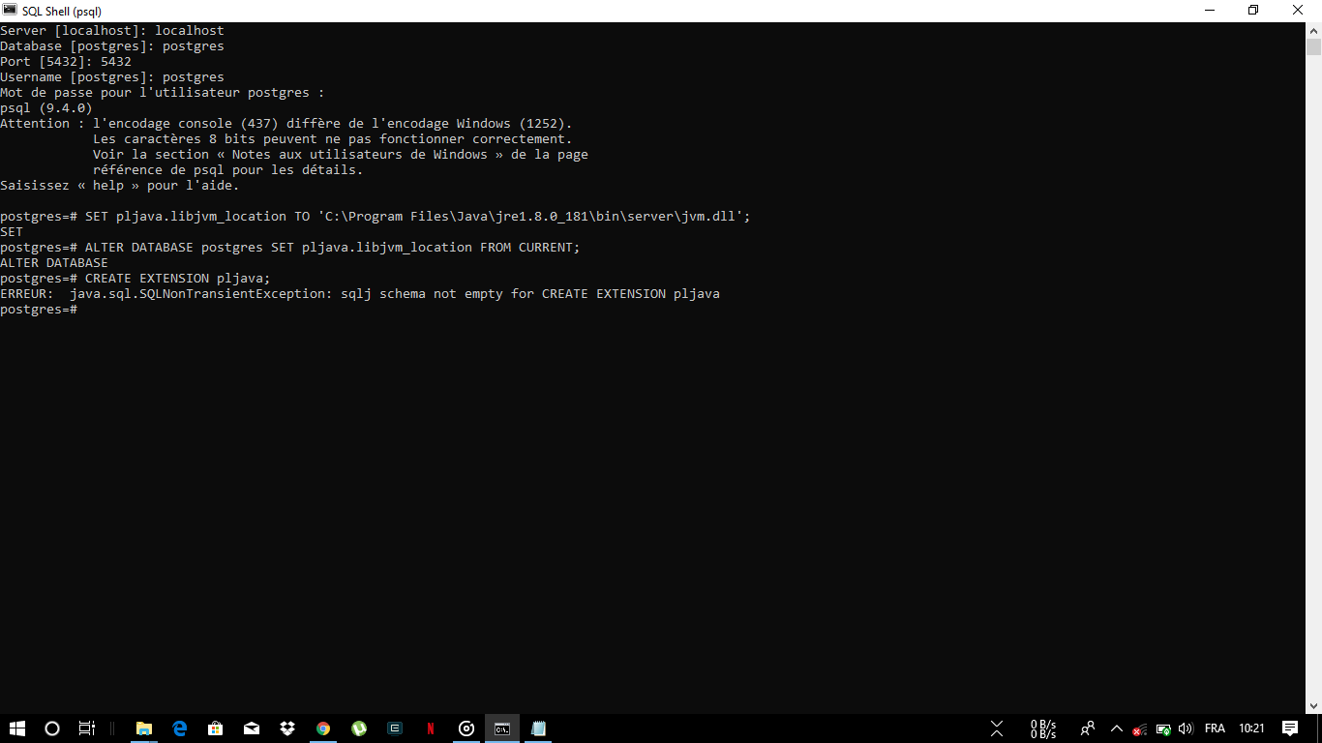Open the Microsoft Store from the taskbar
This screenshot has width=1322, height=743.
215,728
